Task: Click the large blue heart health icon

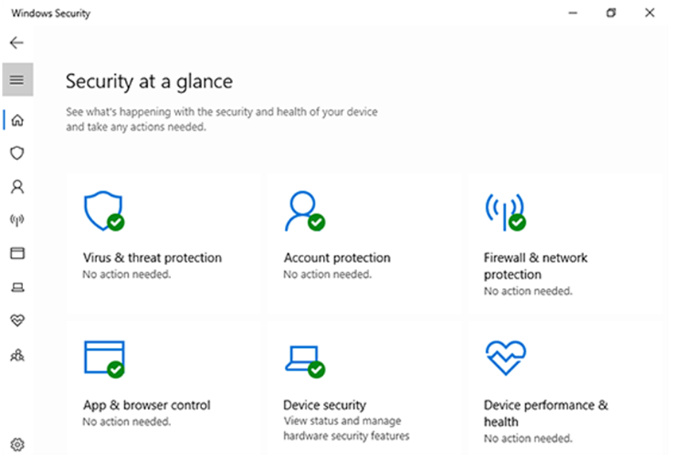Action: (505, 358)
